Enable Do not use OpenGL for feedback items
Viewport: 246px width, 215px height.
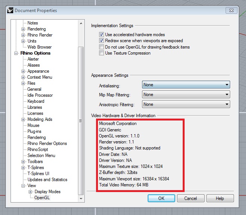(101, 47)
